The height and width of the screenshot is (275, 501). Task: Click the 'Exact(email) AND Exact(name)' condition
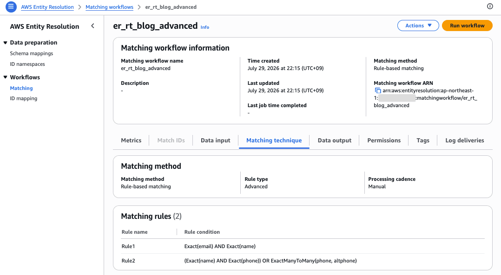(220, 246)
